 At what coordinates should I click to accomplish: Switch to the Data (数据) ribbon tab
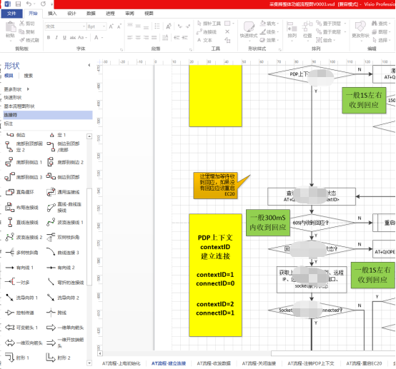(91, 14)
